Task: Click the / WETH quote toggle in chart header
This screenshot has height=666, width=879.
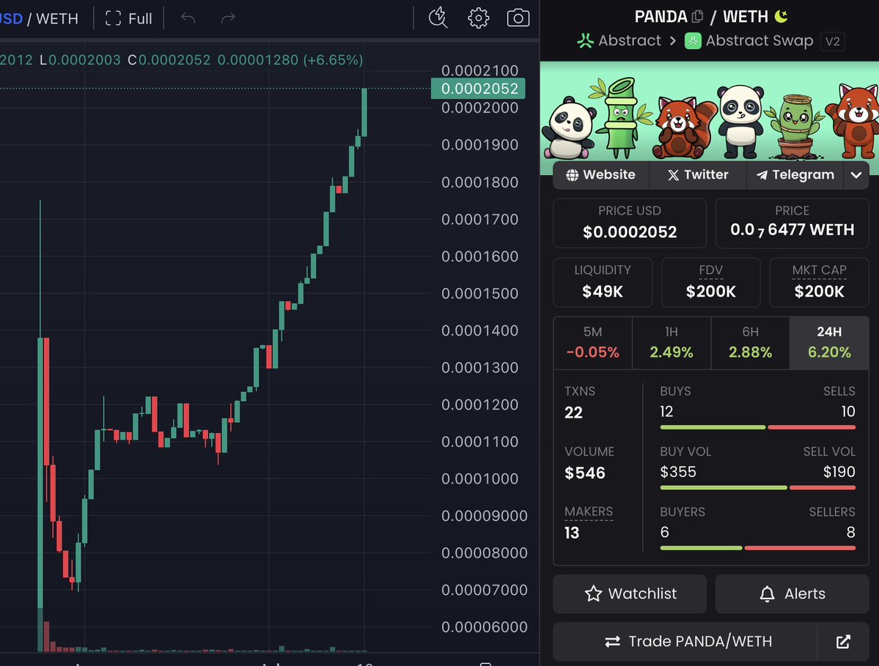Action: tap(53, 18)
